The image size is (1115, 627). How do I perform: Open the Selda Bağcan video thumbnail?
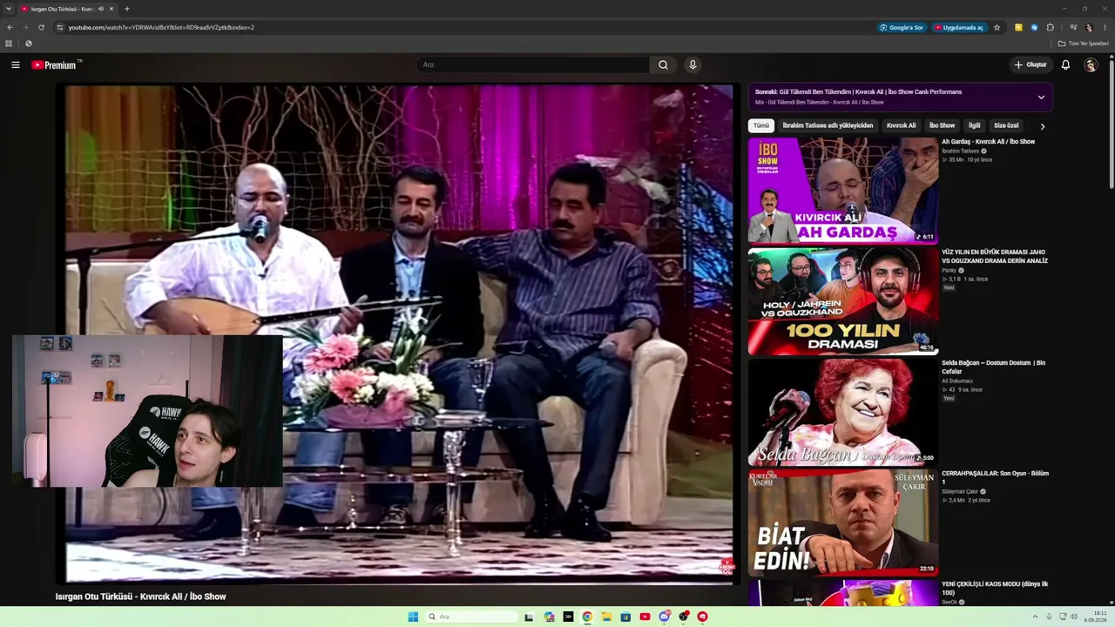click(x=842, y=411)
